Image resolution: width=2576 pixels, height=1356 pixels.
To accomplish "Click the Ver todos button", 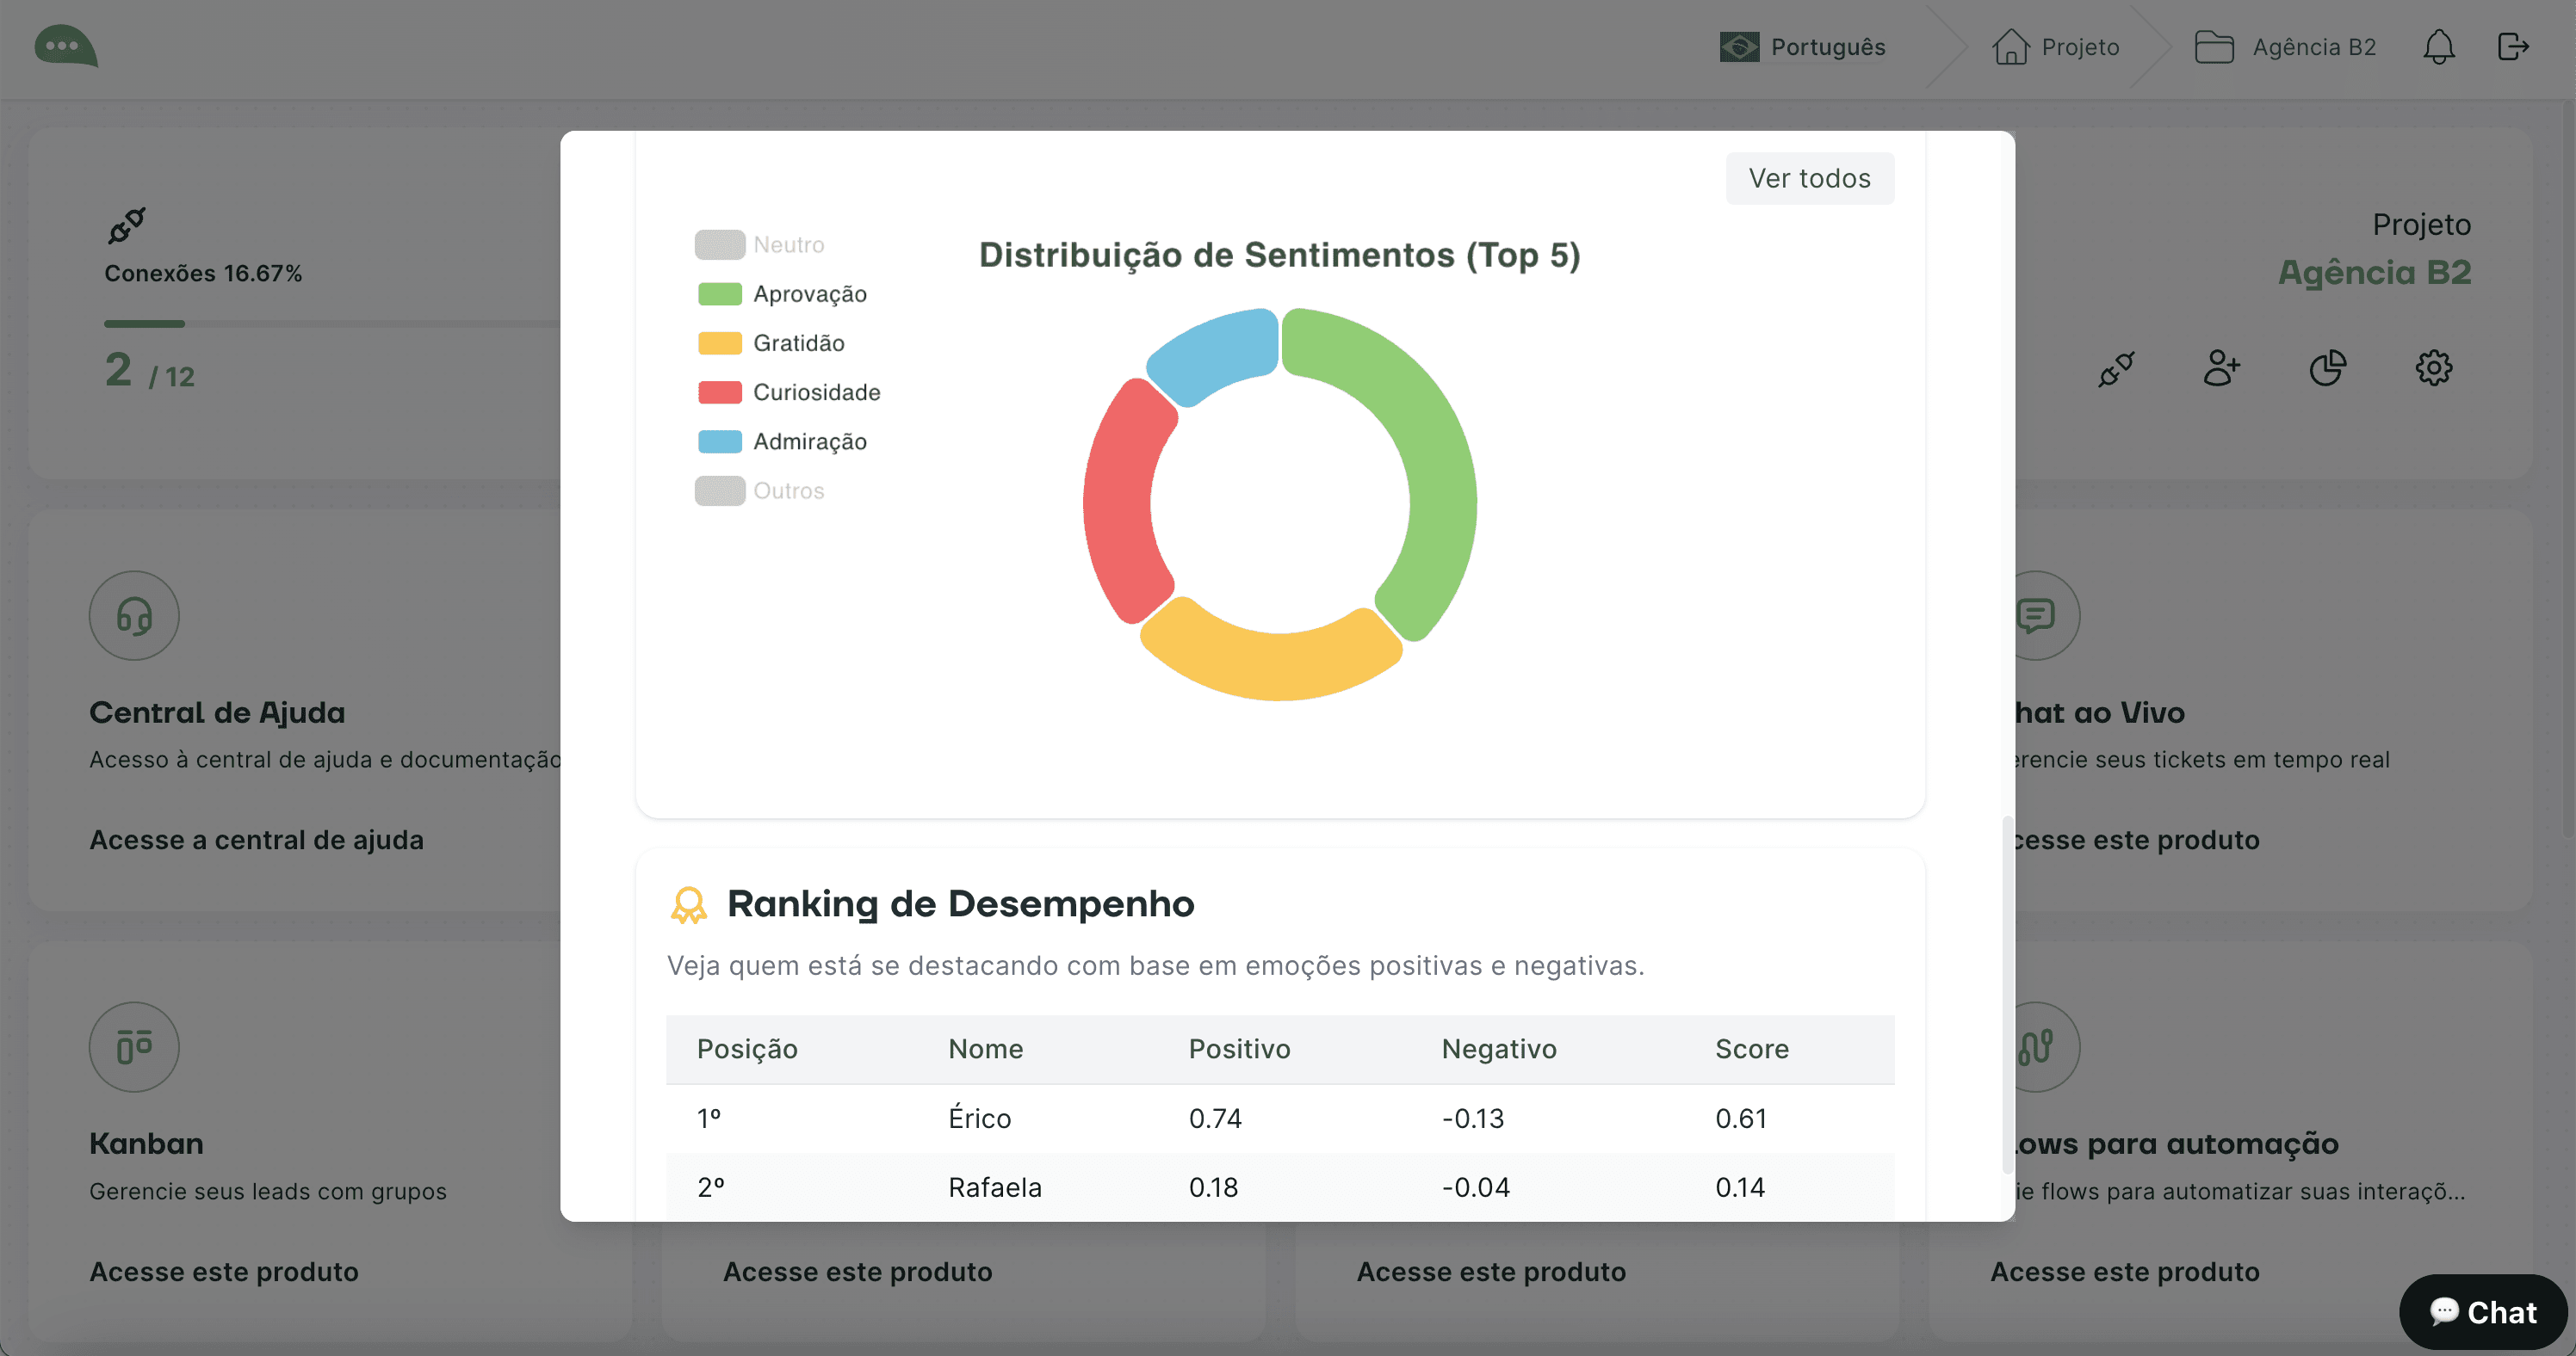I will (x=1809, y=178).
